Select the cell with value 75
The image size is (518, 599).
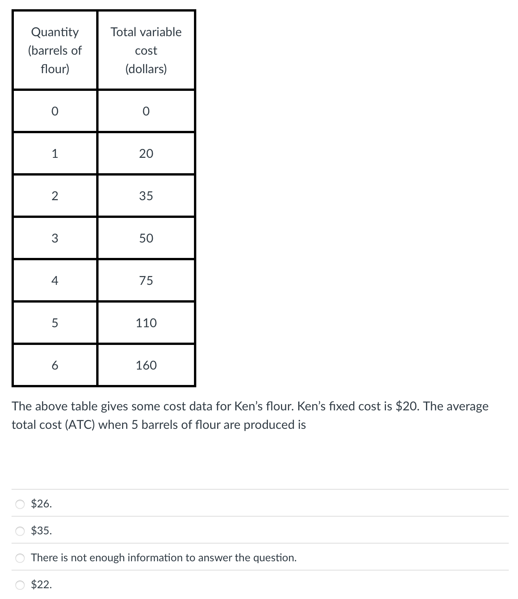(146, 281)
